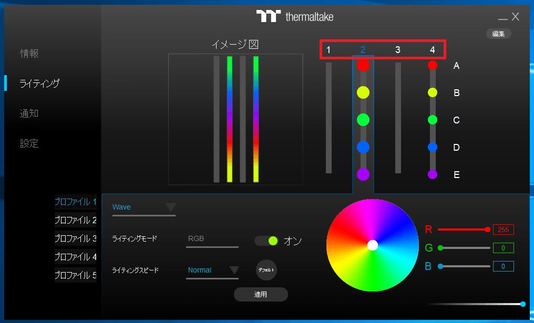Click the 編集 edit button
The width and height of the screenshot is (534, 323).
coord(498,34)
